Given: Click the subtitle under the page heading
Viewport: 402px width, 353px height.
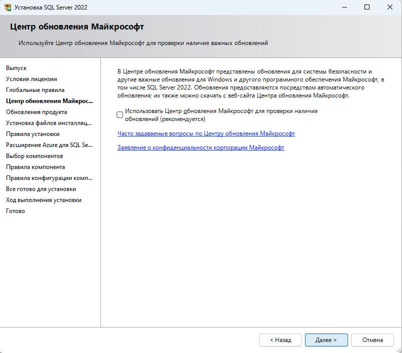Looking at the screenshot, I should pos(143,43).
